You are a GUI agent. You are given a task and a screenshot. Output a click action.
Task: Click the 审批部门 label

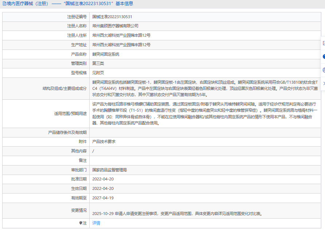79,170
